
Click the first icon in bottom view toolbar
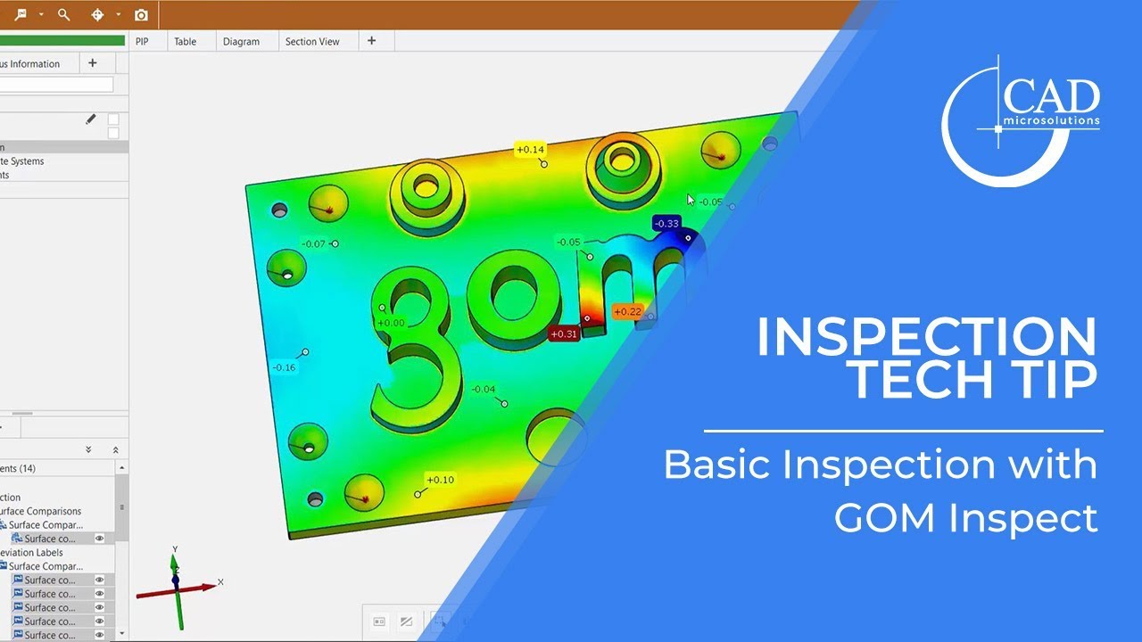click(379, 621)
